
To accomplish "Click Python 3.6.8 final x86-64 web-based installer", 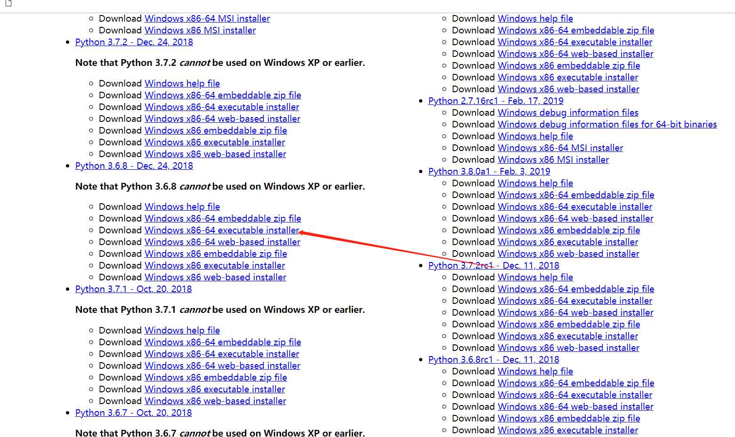I will point(222,242).
